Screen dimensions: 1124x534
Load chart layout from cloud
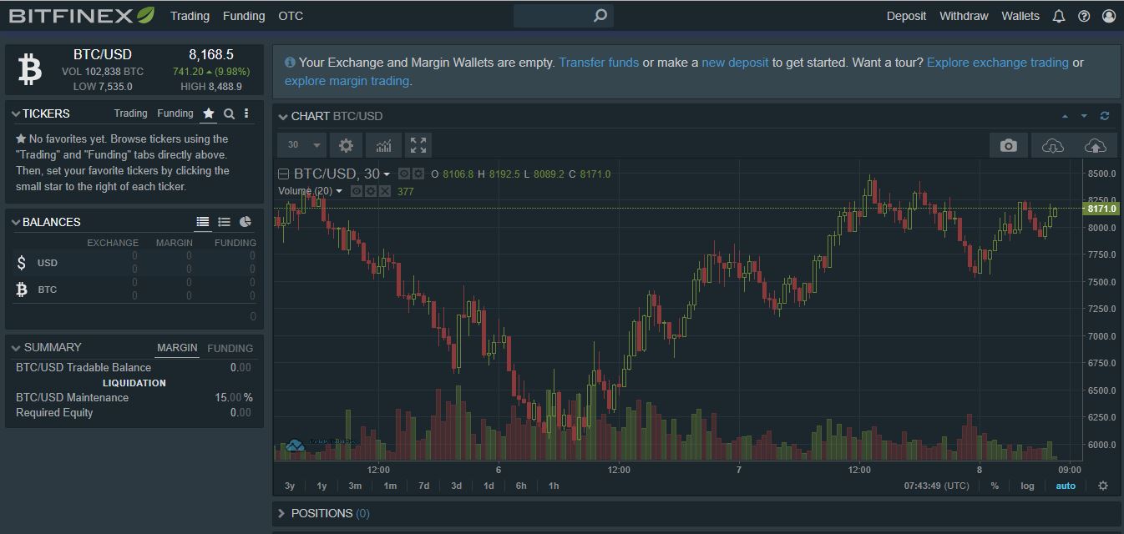(x=1053, y=145)
